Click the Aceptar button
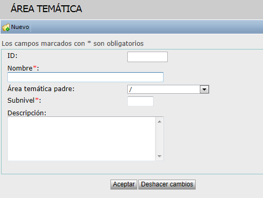Image resolution: width=263 pixels, height=198 pixels. pos(124,184)
